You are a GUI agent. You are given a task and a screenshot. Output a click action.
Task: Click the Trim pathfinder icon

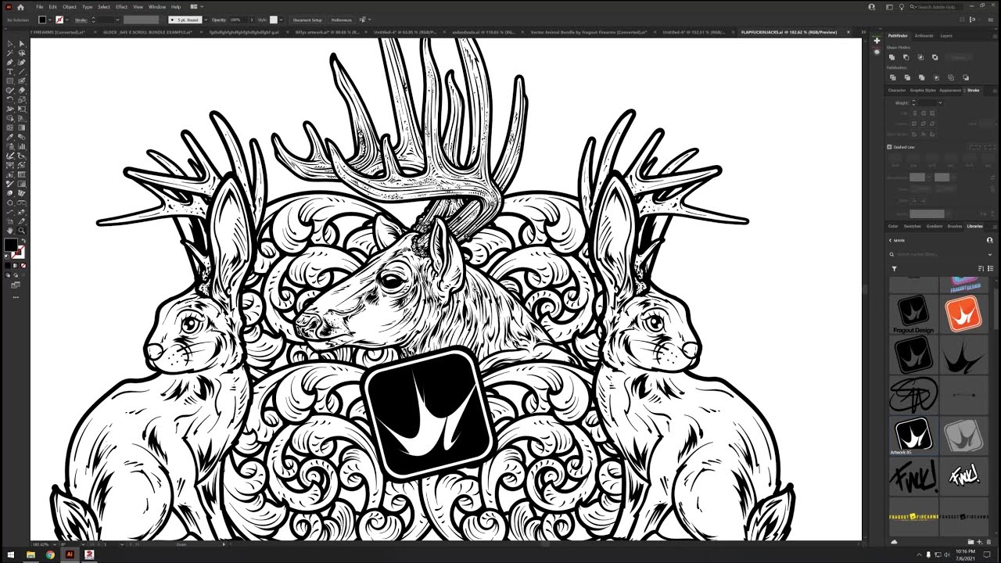click(906, 77)
